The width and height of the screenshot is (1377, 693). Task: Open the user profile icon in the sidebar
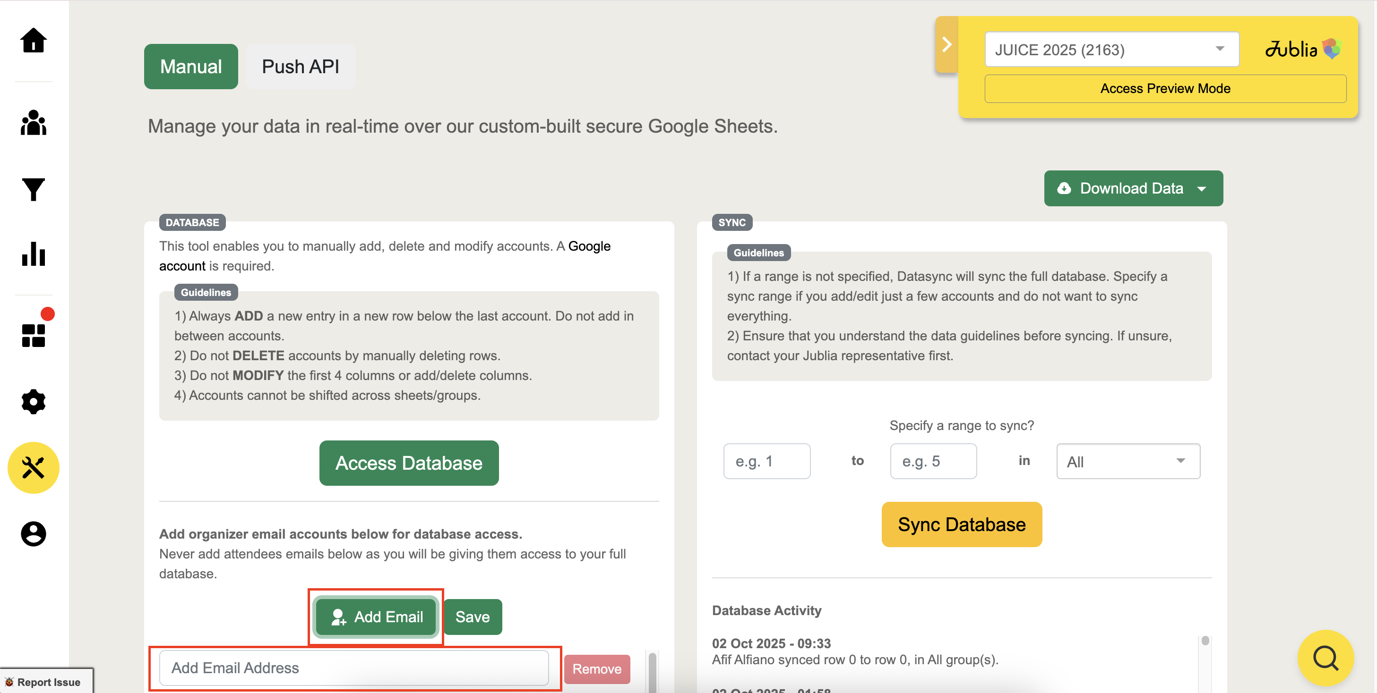coord(33,533)
